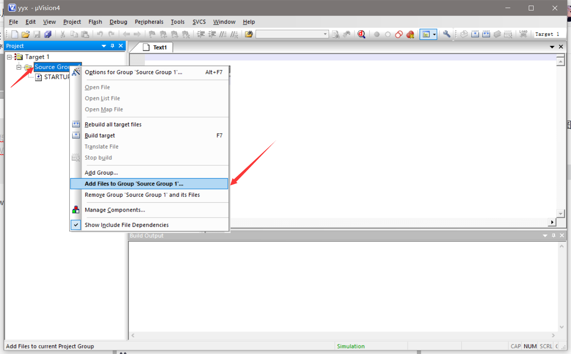571x354 pixels.
Task: Open the File menu
Action: (13, 22)
